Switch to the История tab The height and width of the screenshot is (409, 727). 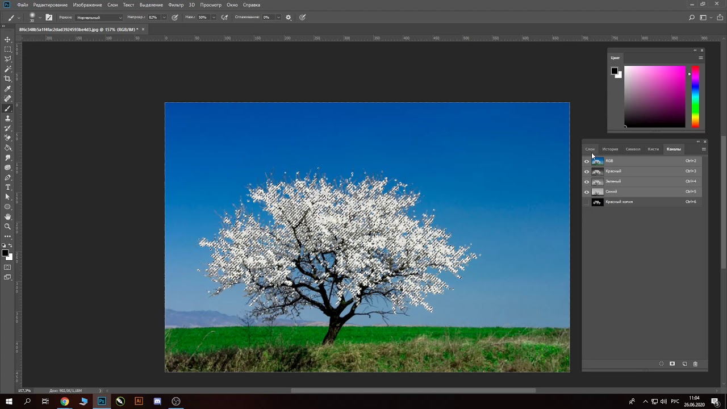point(610,149)
